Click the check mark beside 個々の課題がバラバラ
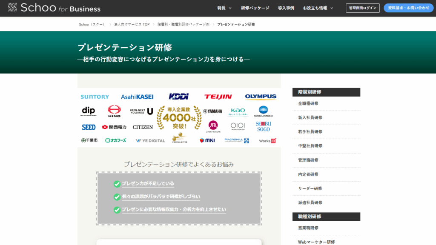The width and height of the screenshot is (436, 245). [117, 197]
